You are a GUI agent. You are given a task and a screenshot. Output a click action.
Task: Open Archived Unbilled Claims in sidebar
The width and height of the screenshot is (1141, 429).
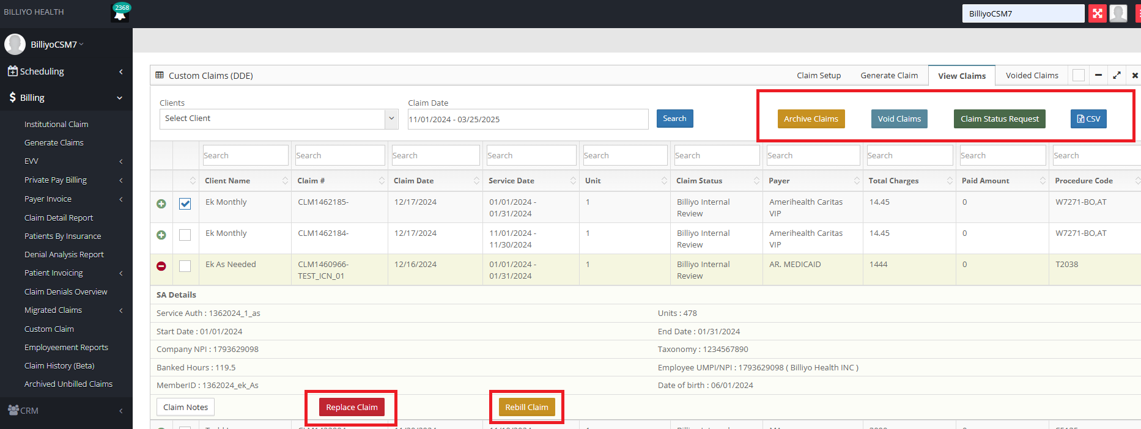pos(68,384)
